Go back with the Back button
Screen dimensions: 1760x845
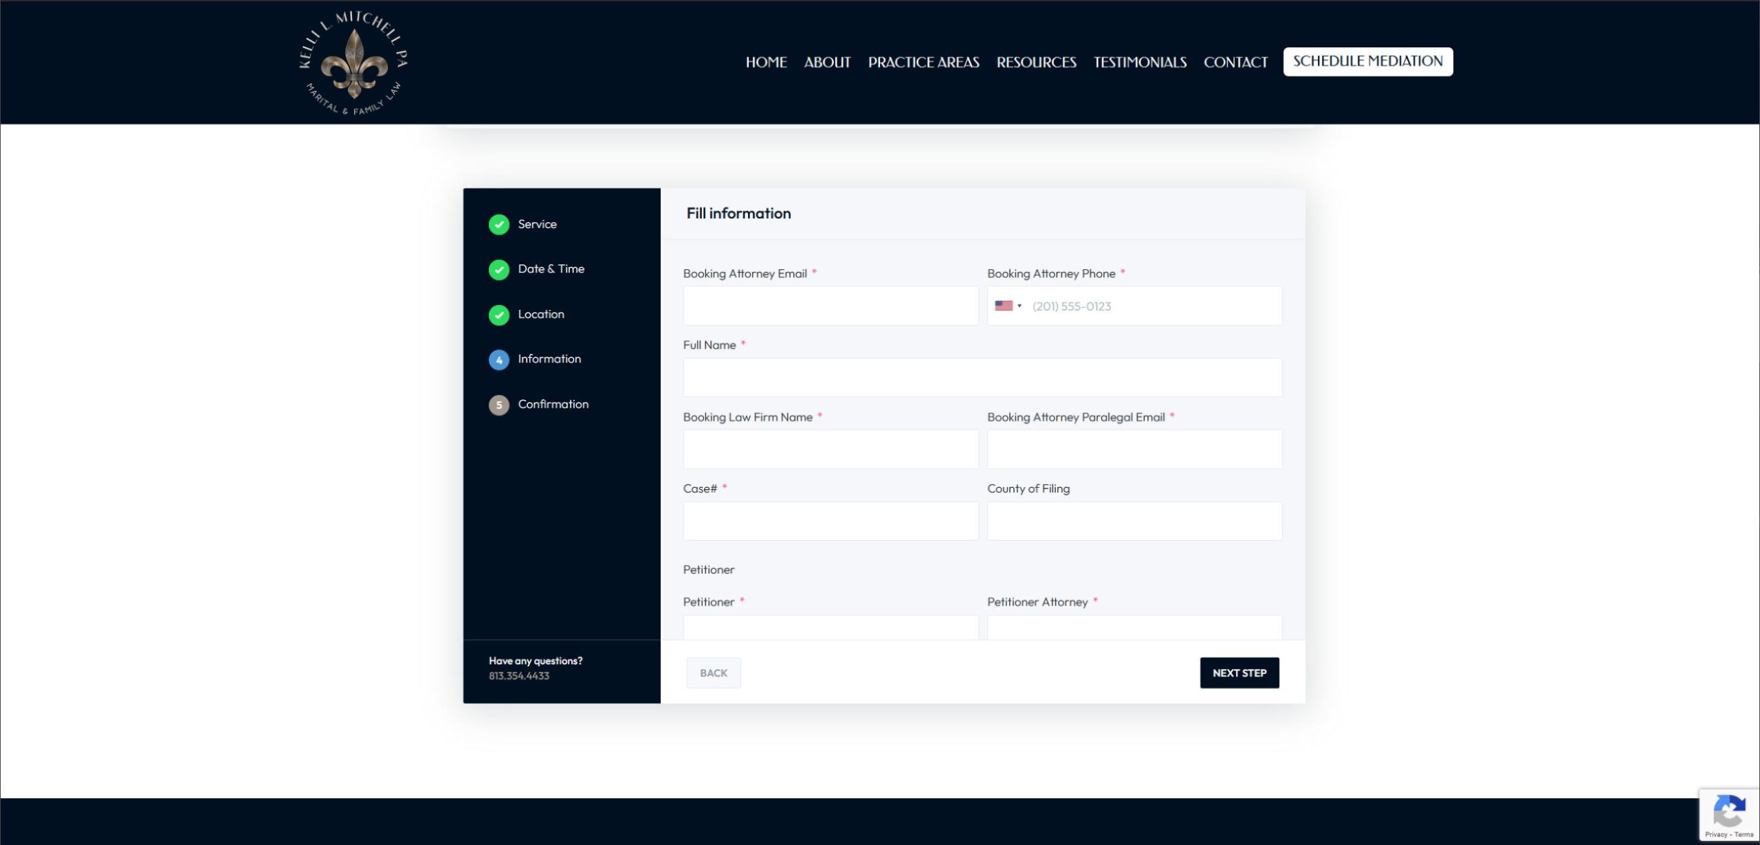713,673
